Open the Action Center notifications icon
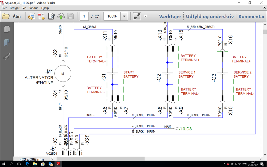 click(262, 164)
